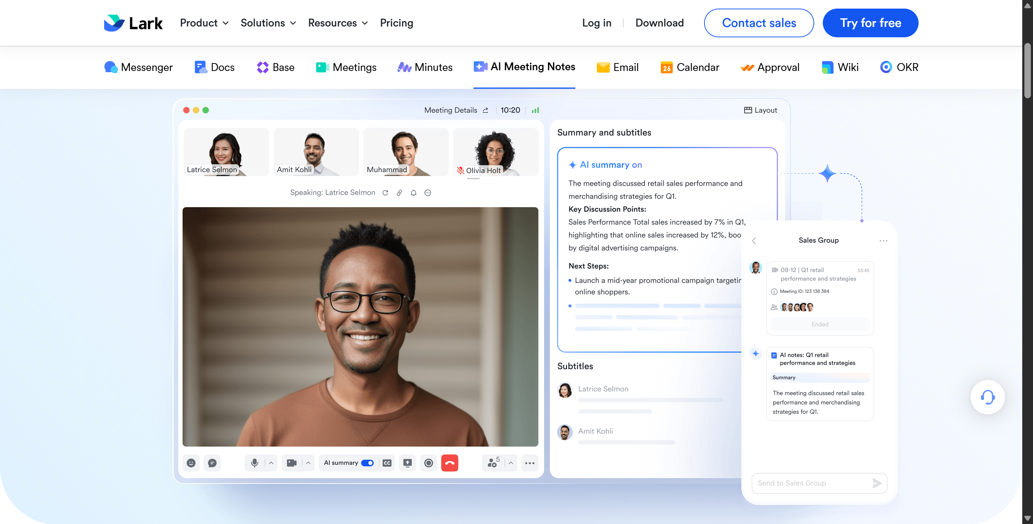Click the page vertical scrollbar thumb
This screenshot has height=524, width=1033.
pyautogui.click(x=1027, y=70)
